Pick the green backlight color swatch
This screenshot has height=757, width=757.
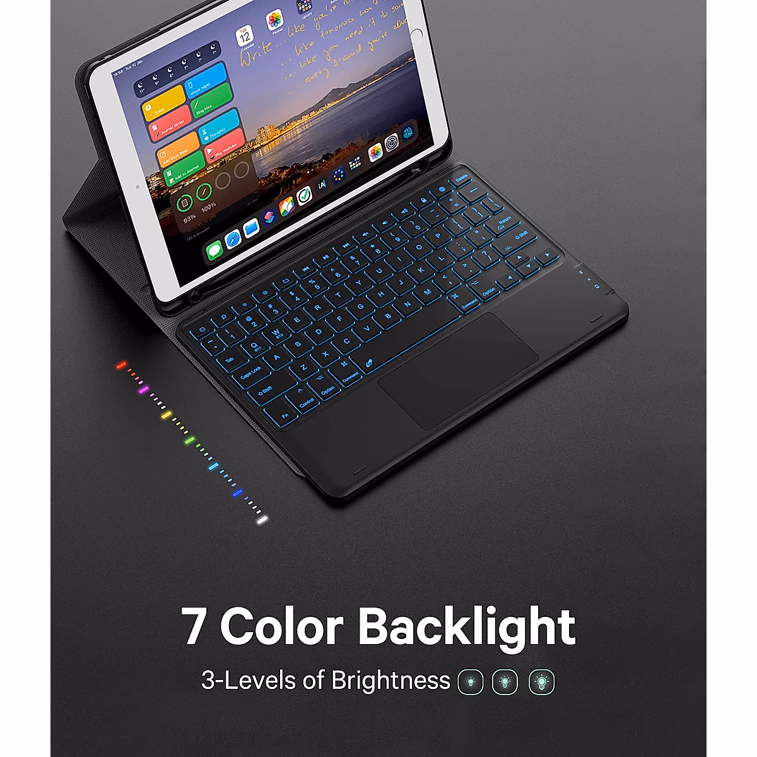coord(189,440)
